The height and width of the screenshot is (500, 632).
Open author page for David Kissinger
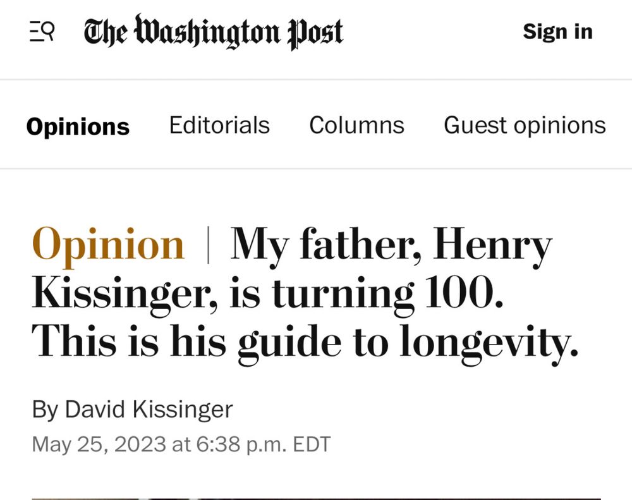[149, 410]
